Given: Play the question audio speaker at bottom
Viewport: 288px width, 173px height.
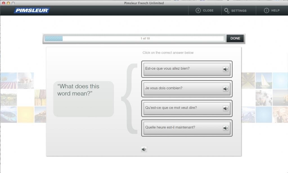Looking at the screenshot, I should (144, 149).
